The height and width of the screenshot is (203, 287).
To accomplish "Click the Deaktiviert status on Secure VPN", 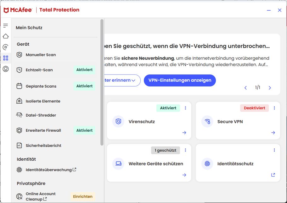I will coord(254,108).
